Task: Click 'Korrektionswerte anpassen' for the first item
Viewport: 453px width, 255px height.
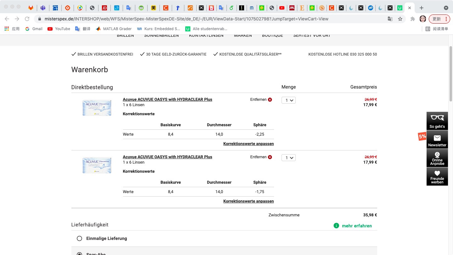Action: click(x=249, y=144)
